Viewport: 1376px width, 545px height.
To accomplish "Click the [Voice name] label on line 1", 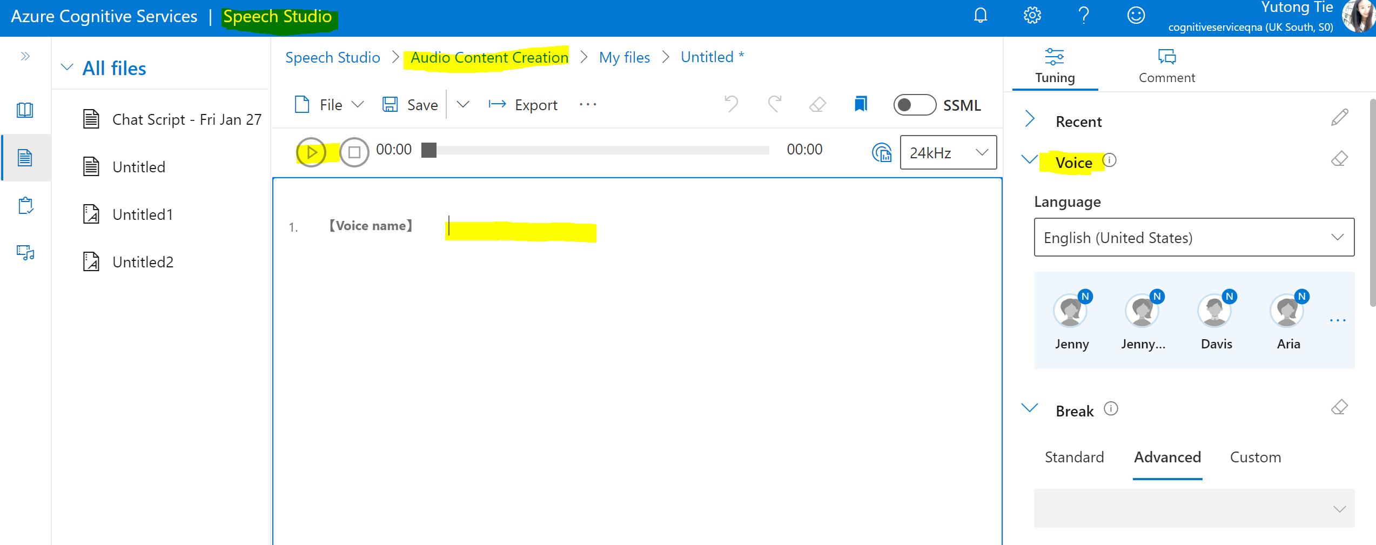I will click(x=371, y=226).
